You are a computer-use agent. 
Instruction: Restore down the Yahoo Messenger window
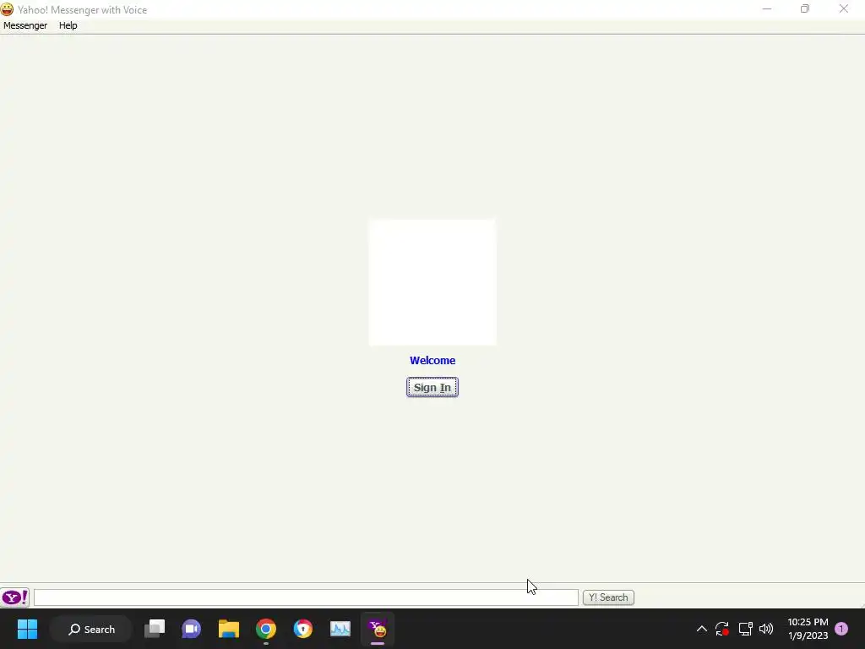[x=805, y=8]
